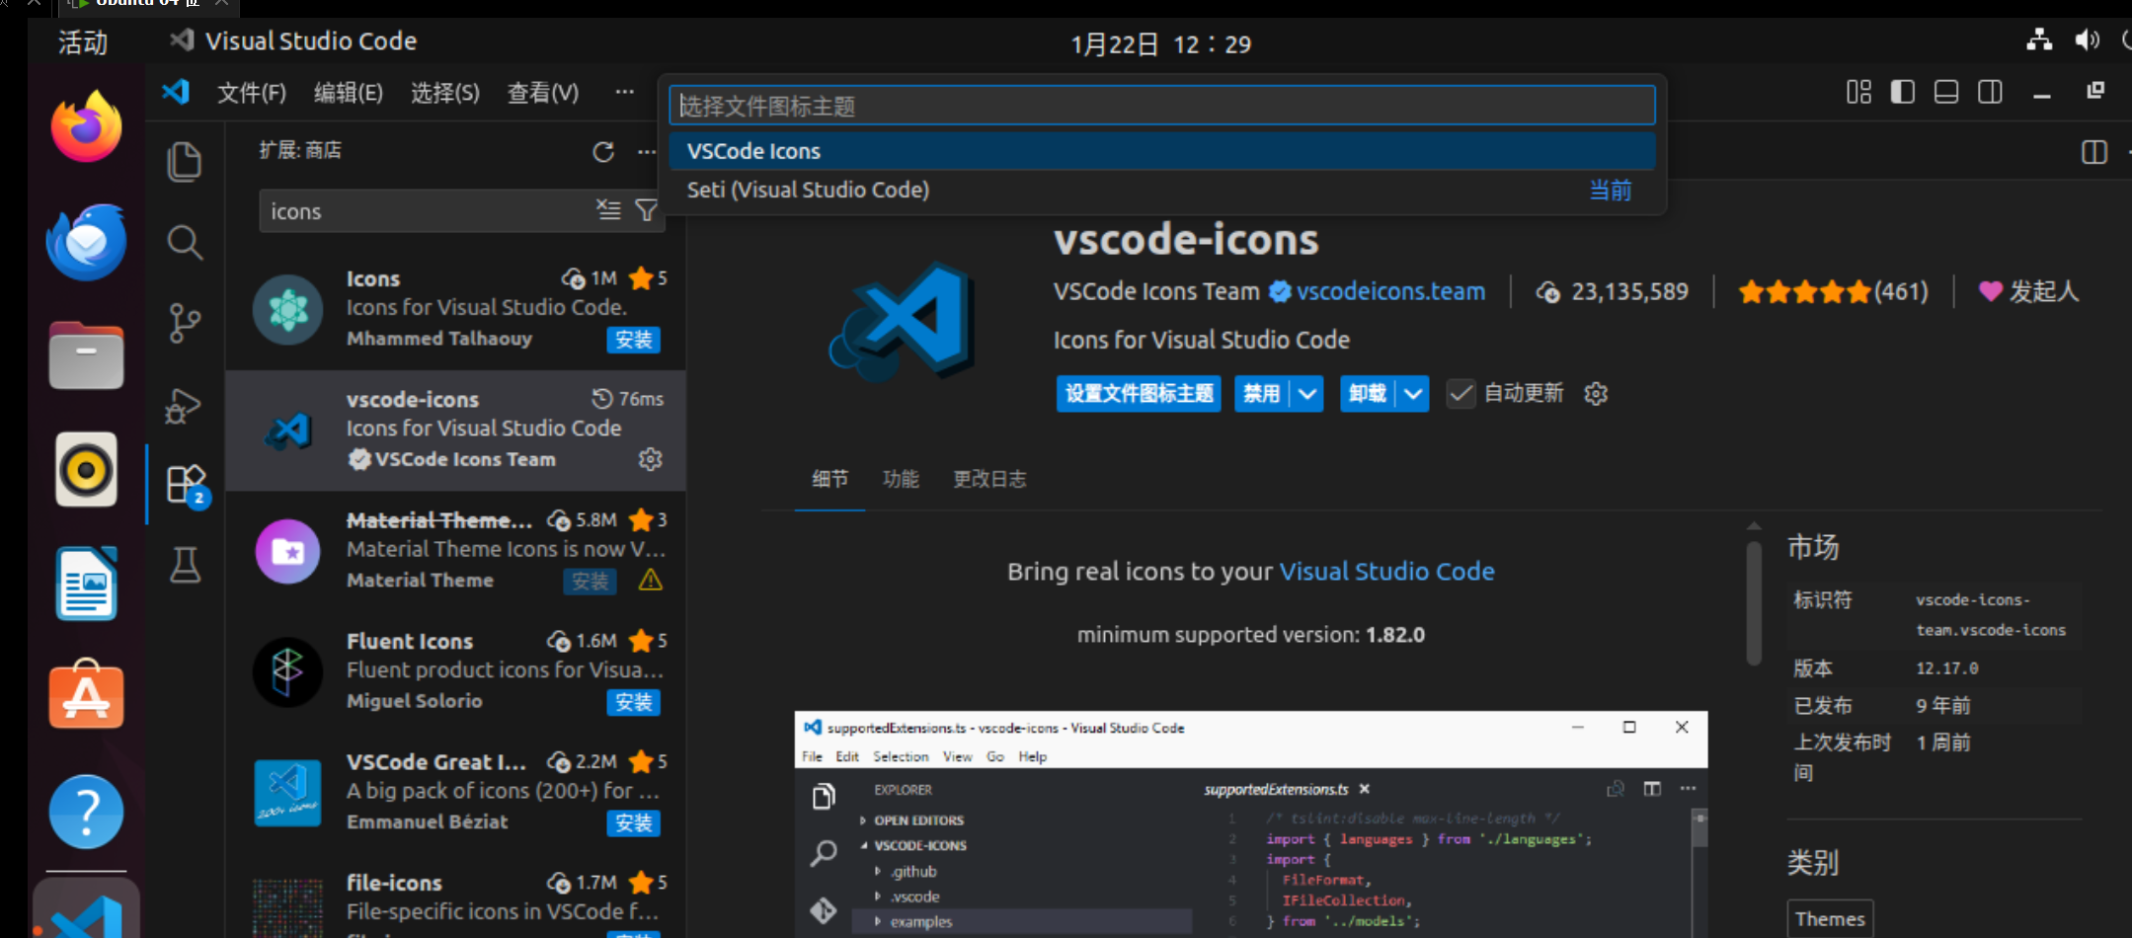Open the Source Control view

coord(185,323)
